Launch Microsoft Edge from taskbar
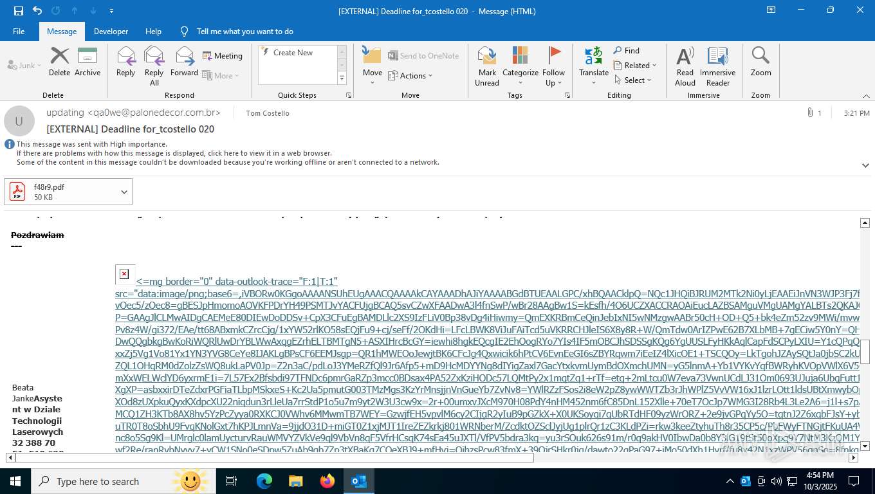 coord(264,481)
